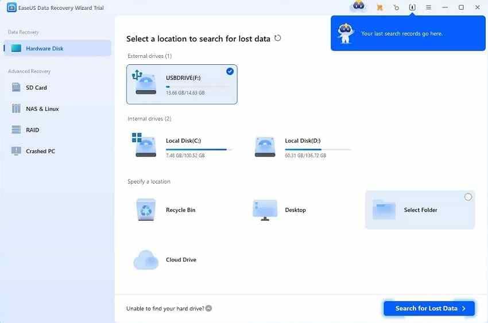This screenshot has height=323, width=488.
Task: Minimize the EaseUS window
Action: click(445, 7)
